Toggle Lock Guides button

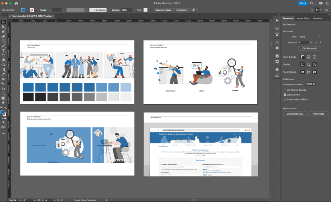tap(308, 64)
